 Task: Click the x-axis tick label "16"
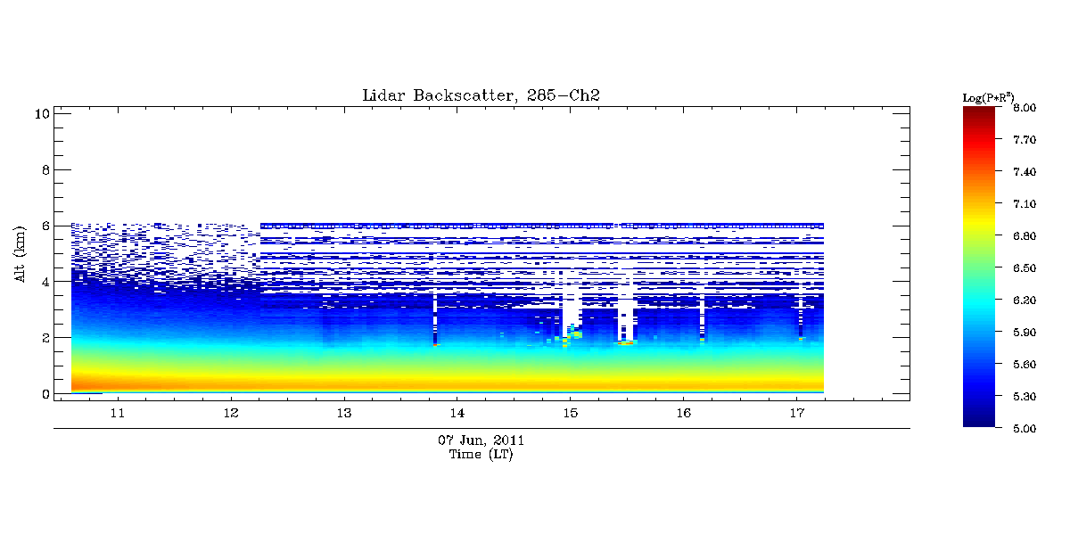683,413
